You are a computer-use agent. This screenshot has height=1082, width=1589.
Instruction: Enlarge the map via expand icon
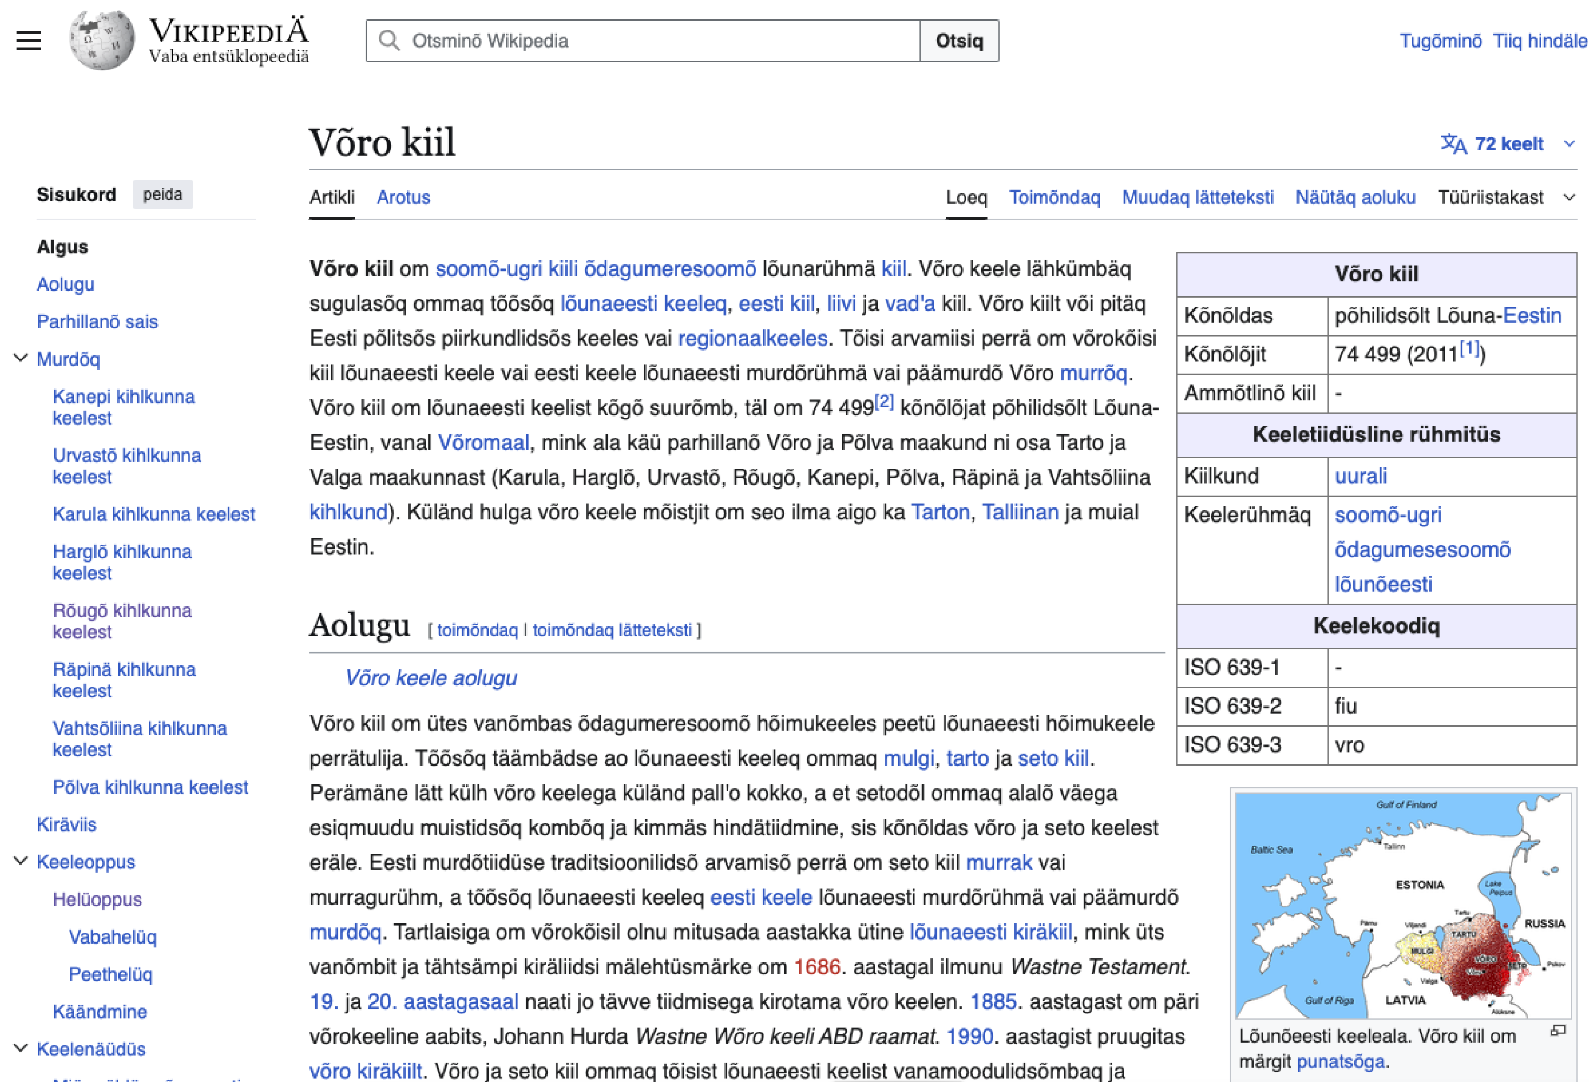[x=1558, y=1031]
